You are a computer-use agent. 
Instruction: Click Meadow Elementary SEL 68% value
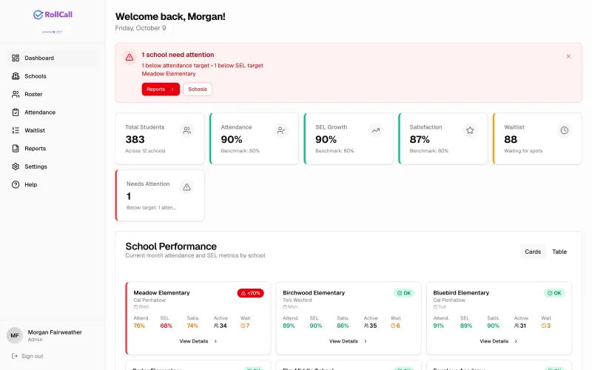coord(166,326)
